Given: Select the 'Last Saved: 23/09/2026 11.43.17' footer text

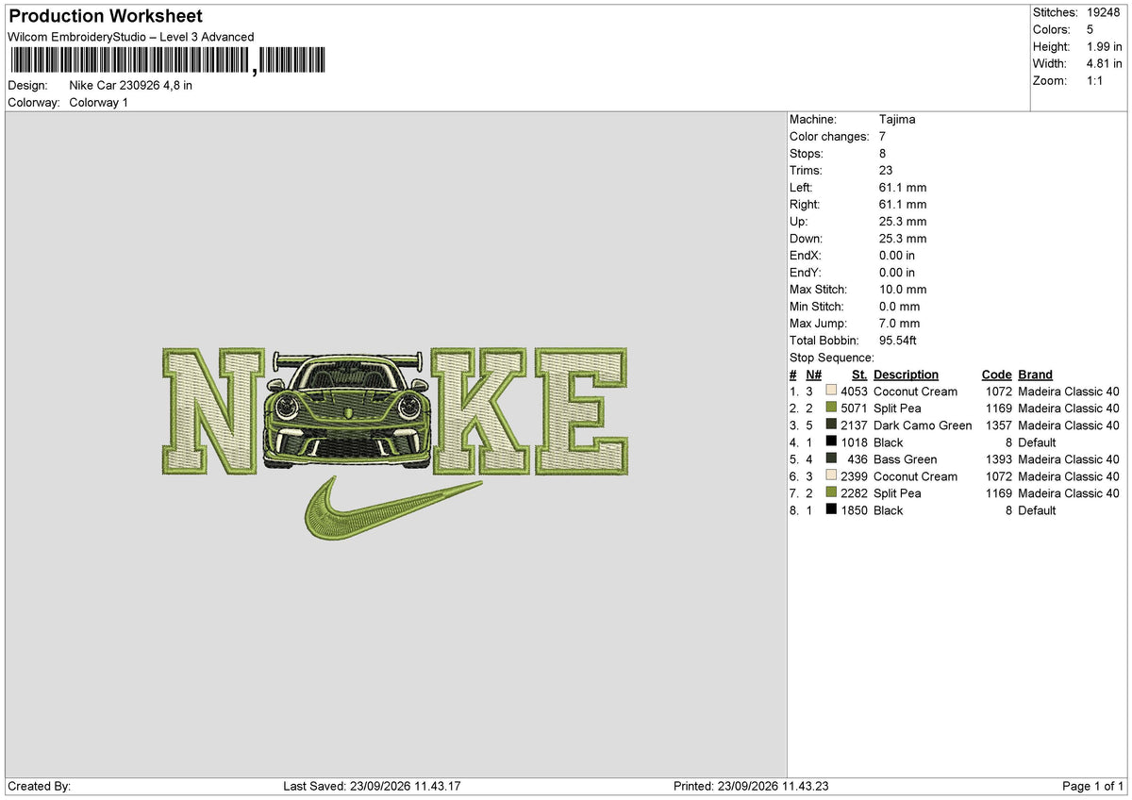Looking at the screenshot, I should [x=372, y=786].
